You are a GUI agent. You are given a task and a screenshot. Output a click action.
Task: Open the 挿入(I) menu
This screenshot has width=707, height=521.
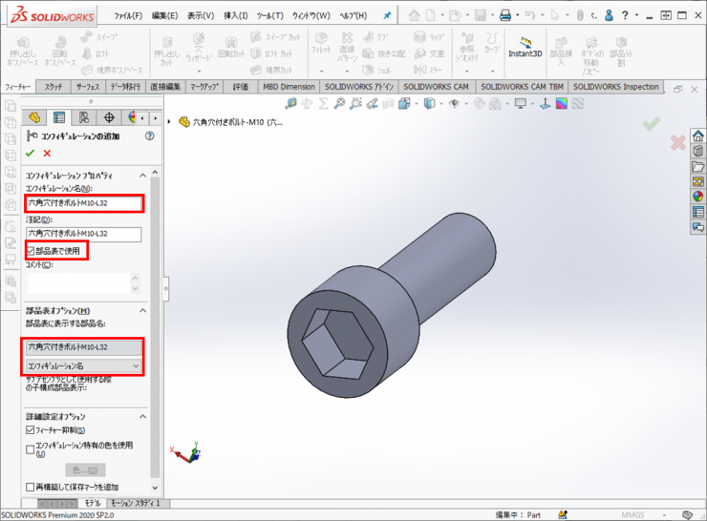click(x=235, y=15)
